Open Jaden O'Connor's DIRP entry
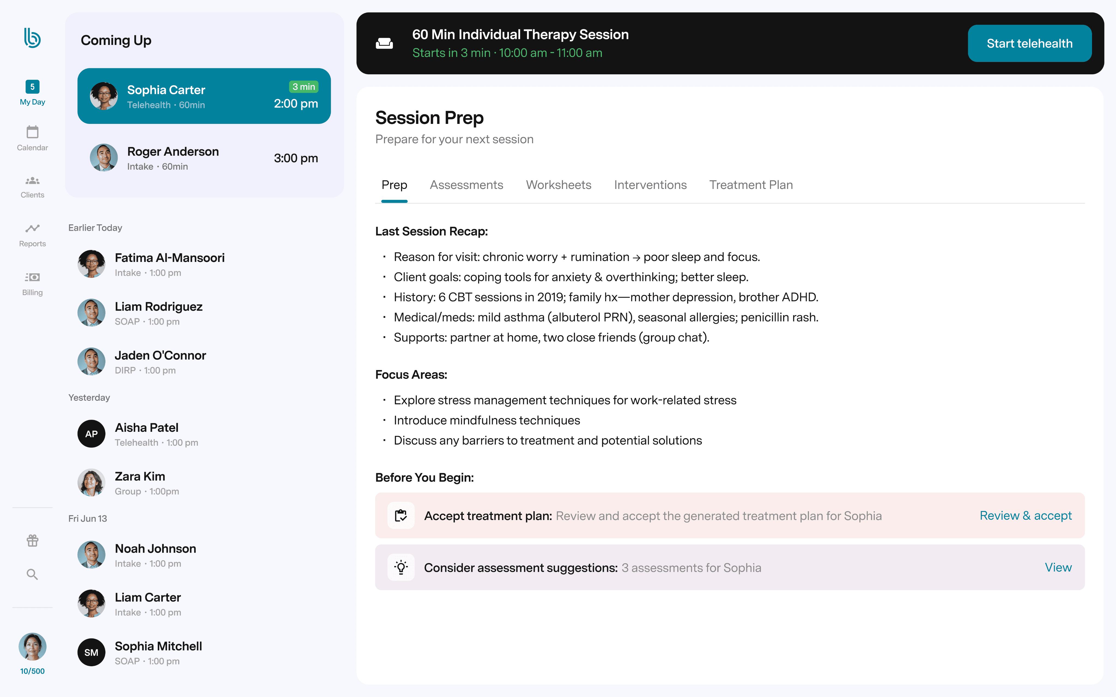 [x=204, y=362]
